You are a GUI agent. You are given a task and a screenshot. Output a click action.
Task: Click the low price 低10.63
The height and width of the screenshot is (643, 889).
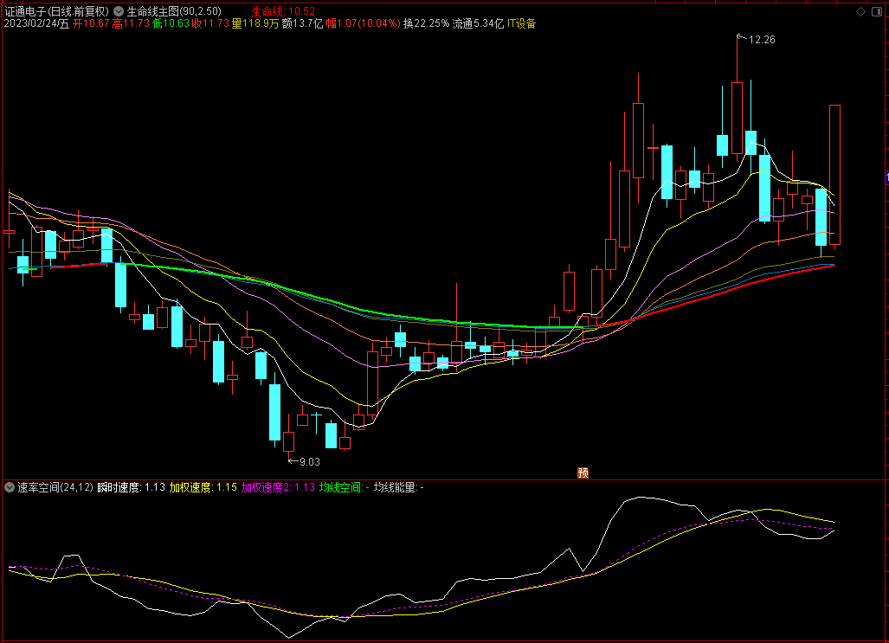171,24
